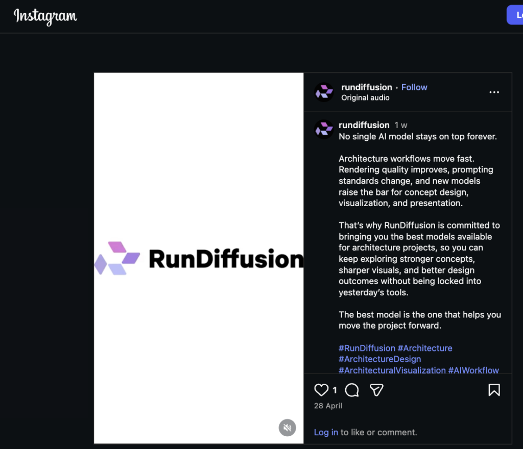Viewport: 523px width, 449px height.
Task: Save the post with the bookmark icon
Action: pos(494,390)
